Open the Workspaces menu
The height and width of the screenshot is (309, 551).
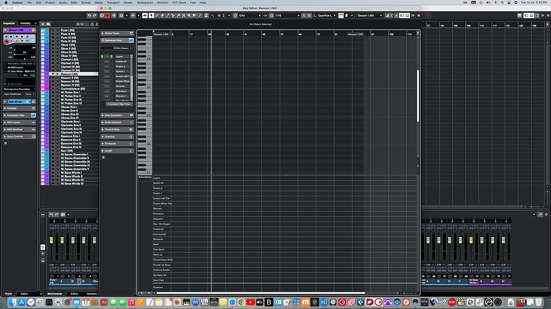(145, 2)
